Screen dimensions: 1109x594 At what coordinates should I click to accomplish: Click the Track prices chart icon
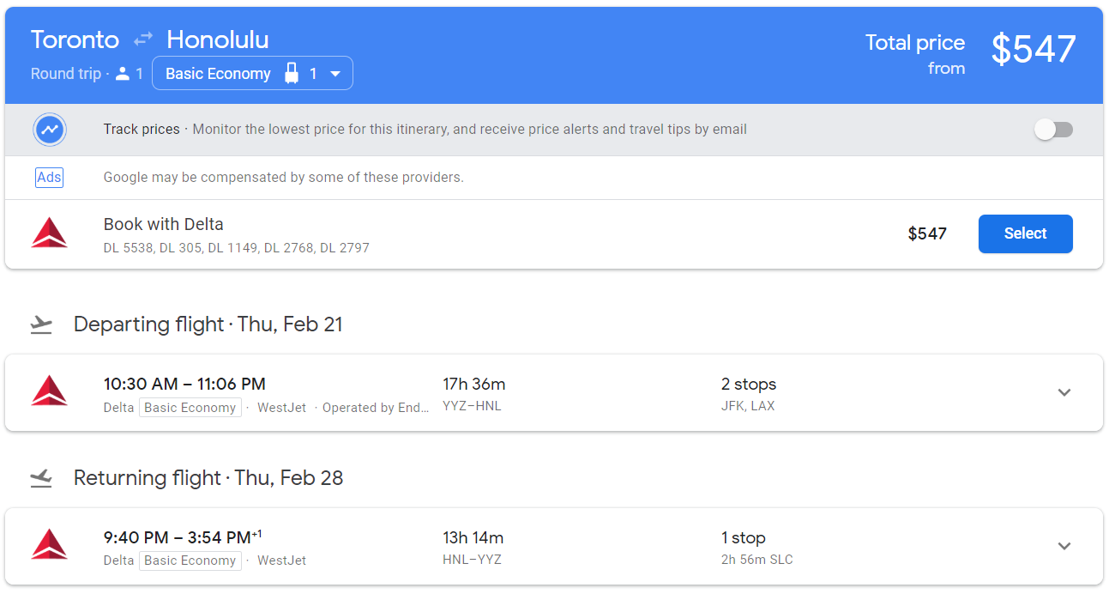tap(50, 130)
